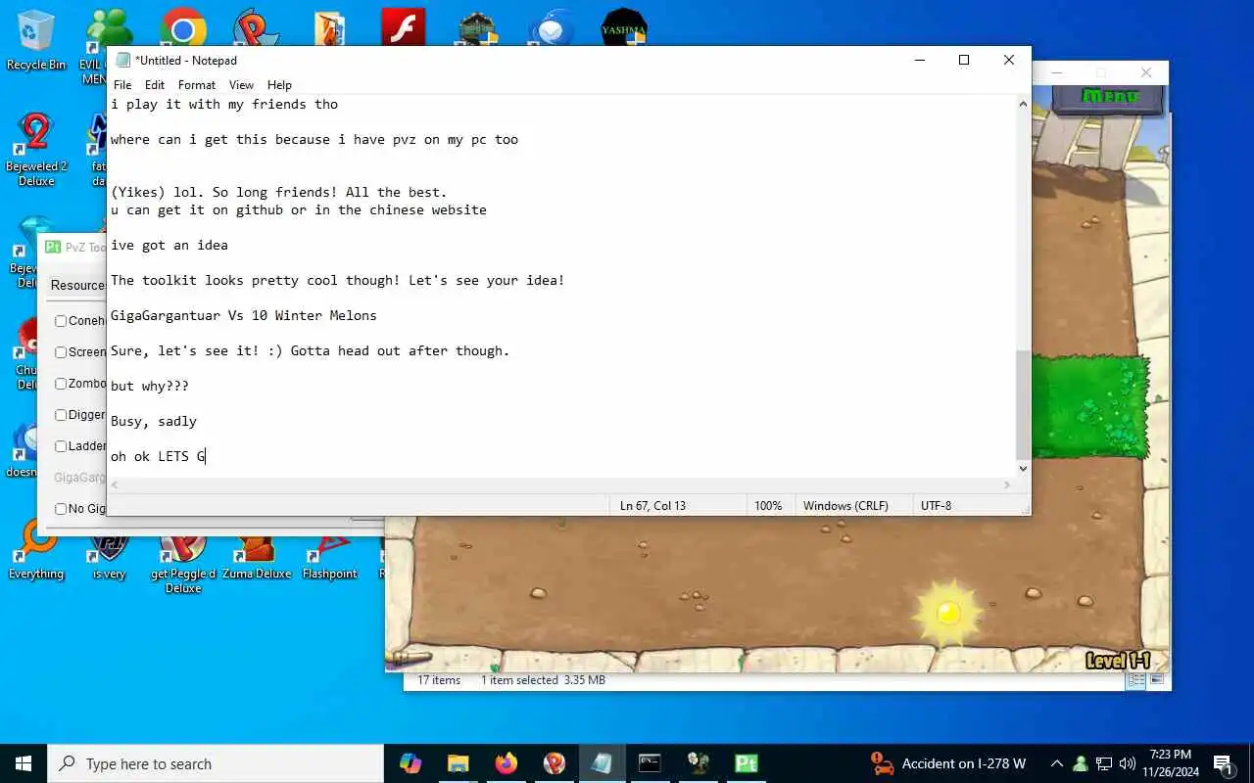Toggle the Ladder checkbox in PvZ Toolkit
1254x783 pixels.
[x=61, y=446]
